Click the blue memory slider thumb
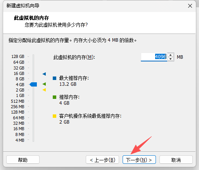Viewport: 199px width, 170px height. click(33, 85)
